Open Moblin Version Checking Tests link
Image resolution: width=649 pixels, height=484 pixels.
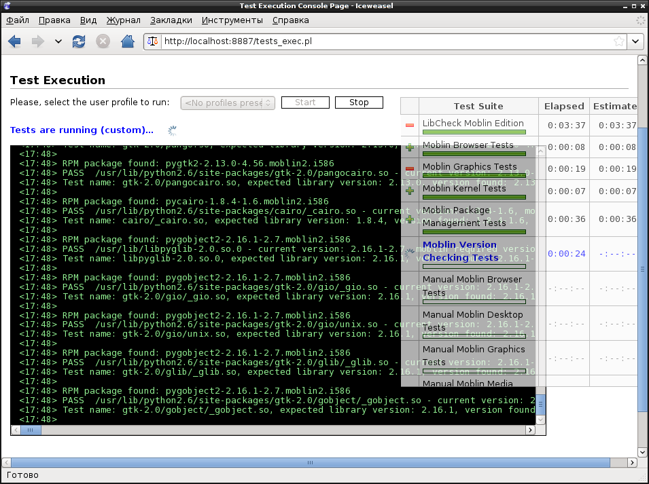pyautogui.click(x=460, y=251)
